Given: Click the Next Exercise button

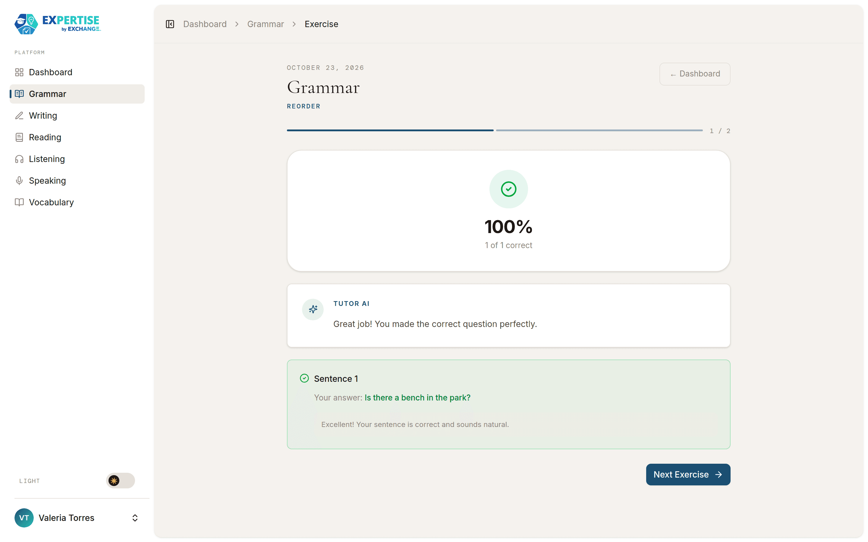Looking at the screenshot, I should point(688,474).
